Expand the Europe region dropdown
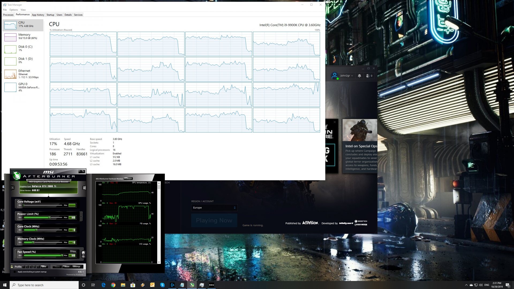Viewport: 514px width, 289px height. click(214, 208)
